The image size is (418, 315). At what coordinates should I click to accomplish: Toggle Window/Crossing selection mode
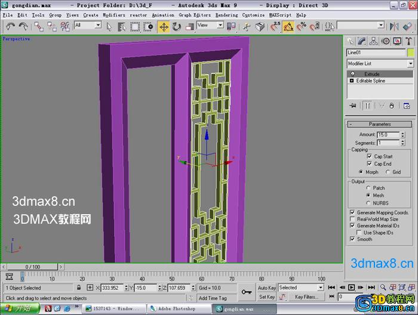[148, 27]
